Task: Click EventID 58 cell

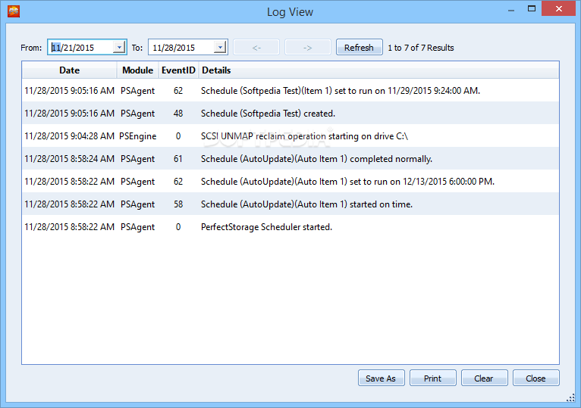Action: pos(178,204)
